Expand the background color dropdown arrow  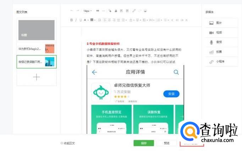(x=95, y=20)
